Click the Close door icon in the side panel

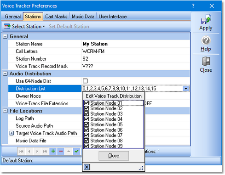coord(206,62)
